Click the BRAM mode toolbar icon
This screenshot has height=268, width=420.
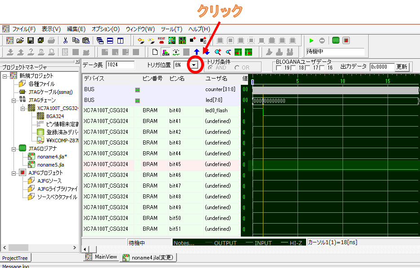pos(165,52)
